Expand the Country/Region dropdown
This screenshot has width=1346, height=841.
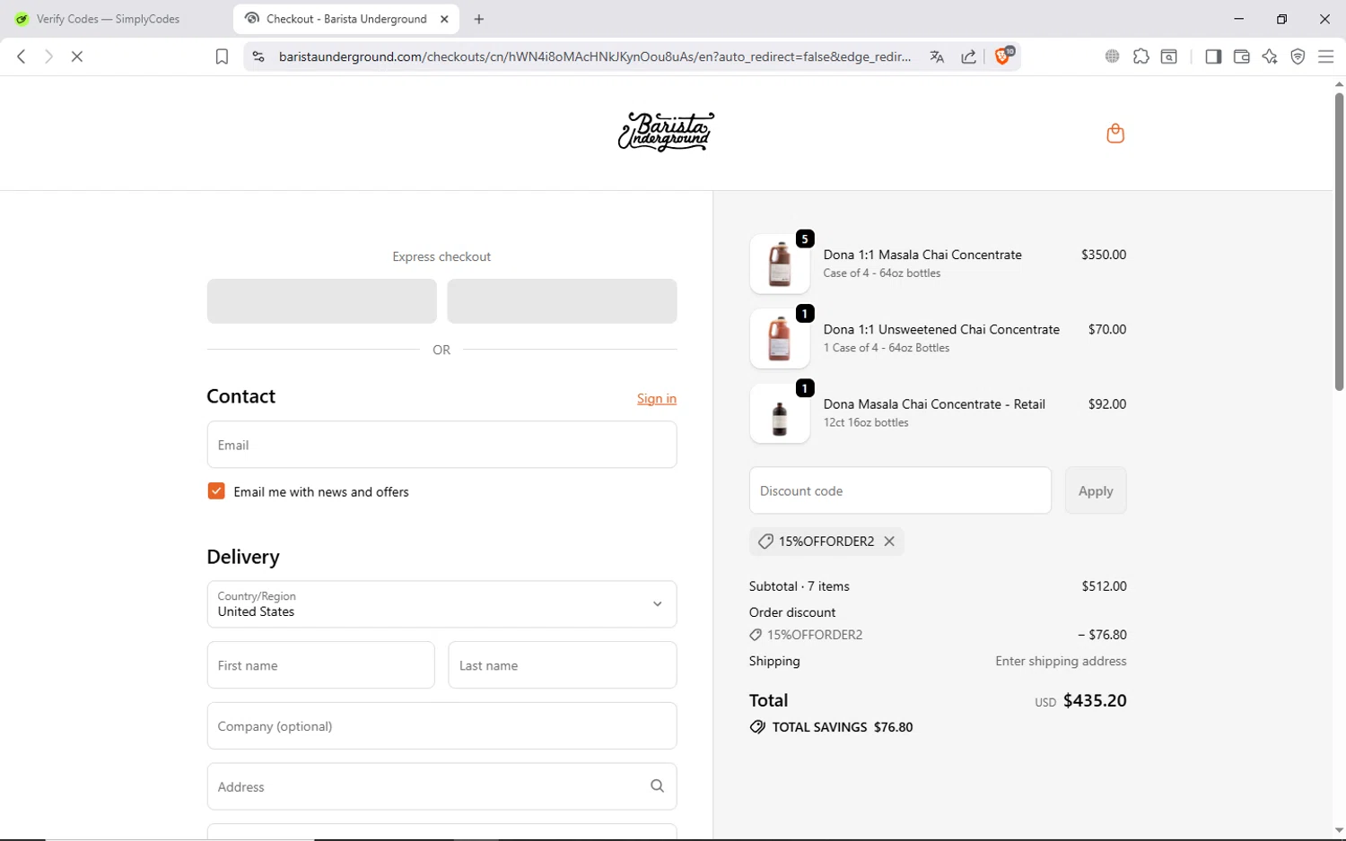click(x=441, y=604)
